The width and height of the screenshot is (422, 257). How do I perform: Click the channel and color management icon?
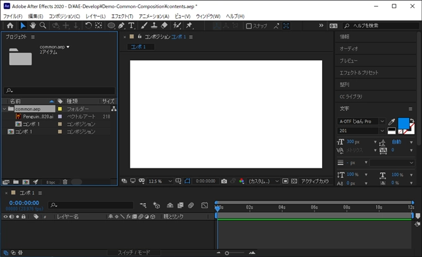coord(241,181)
